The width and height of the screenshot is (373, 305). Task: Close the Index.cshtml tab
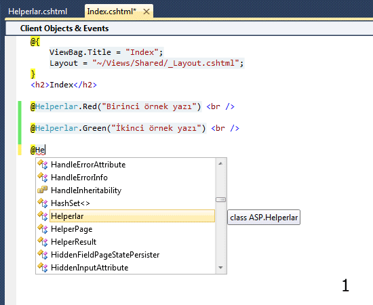click(x=146, y=12)
